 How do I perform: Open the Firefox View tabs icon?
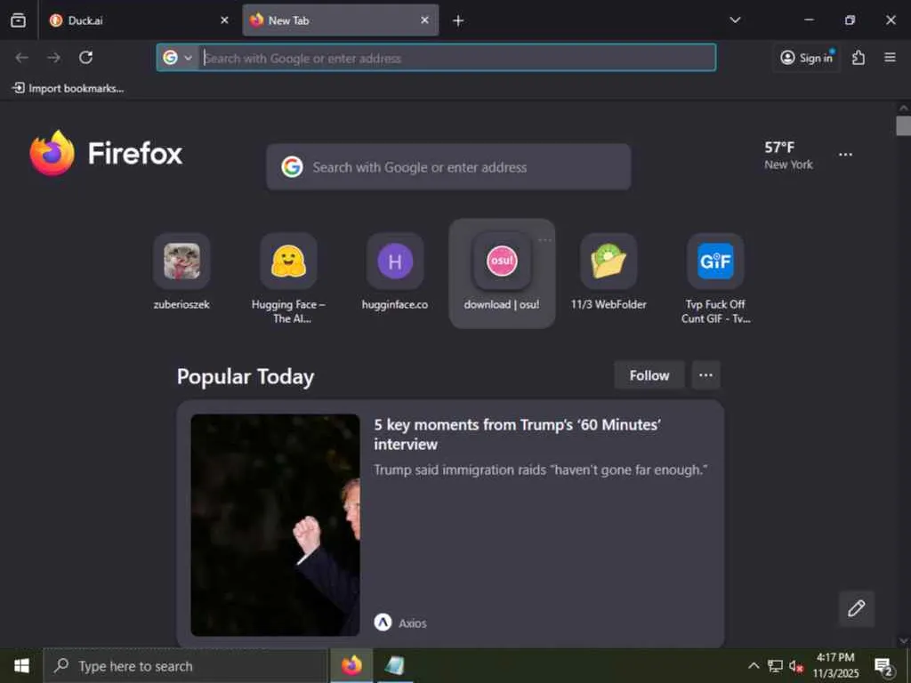tap(18, 20)
